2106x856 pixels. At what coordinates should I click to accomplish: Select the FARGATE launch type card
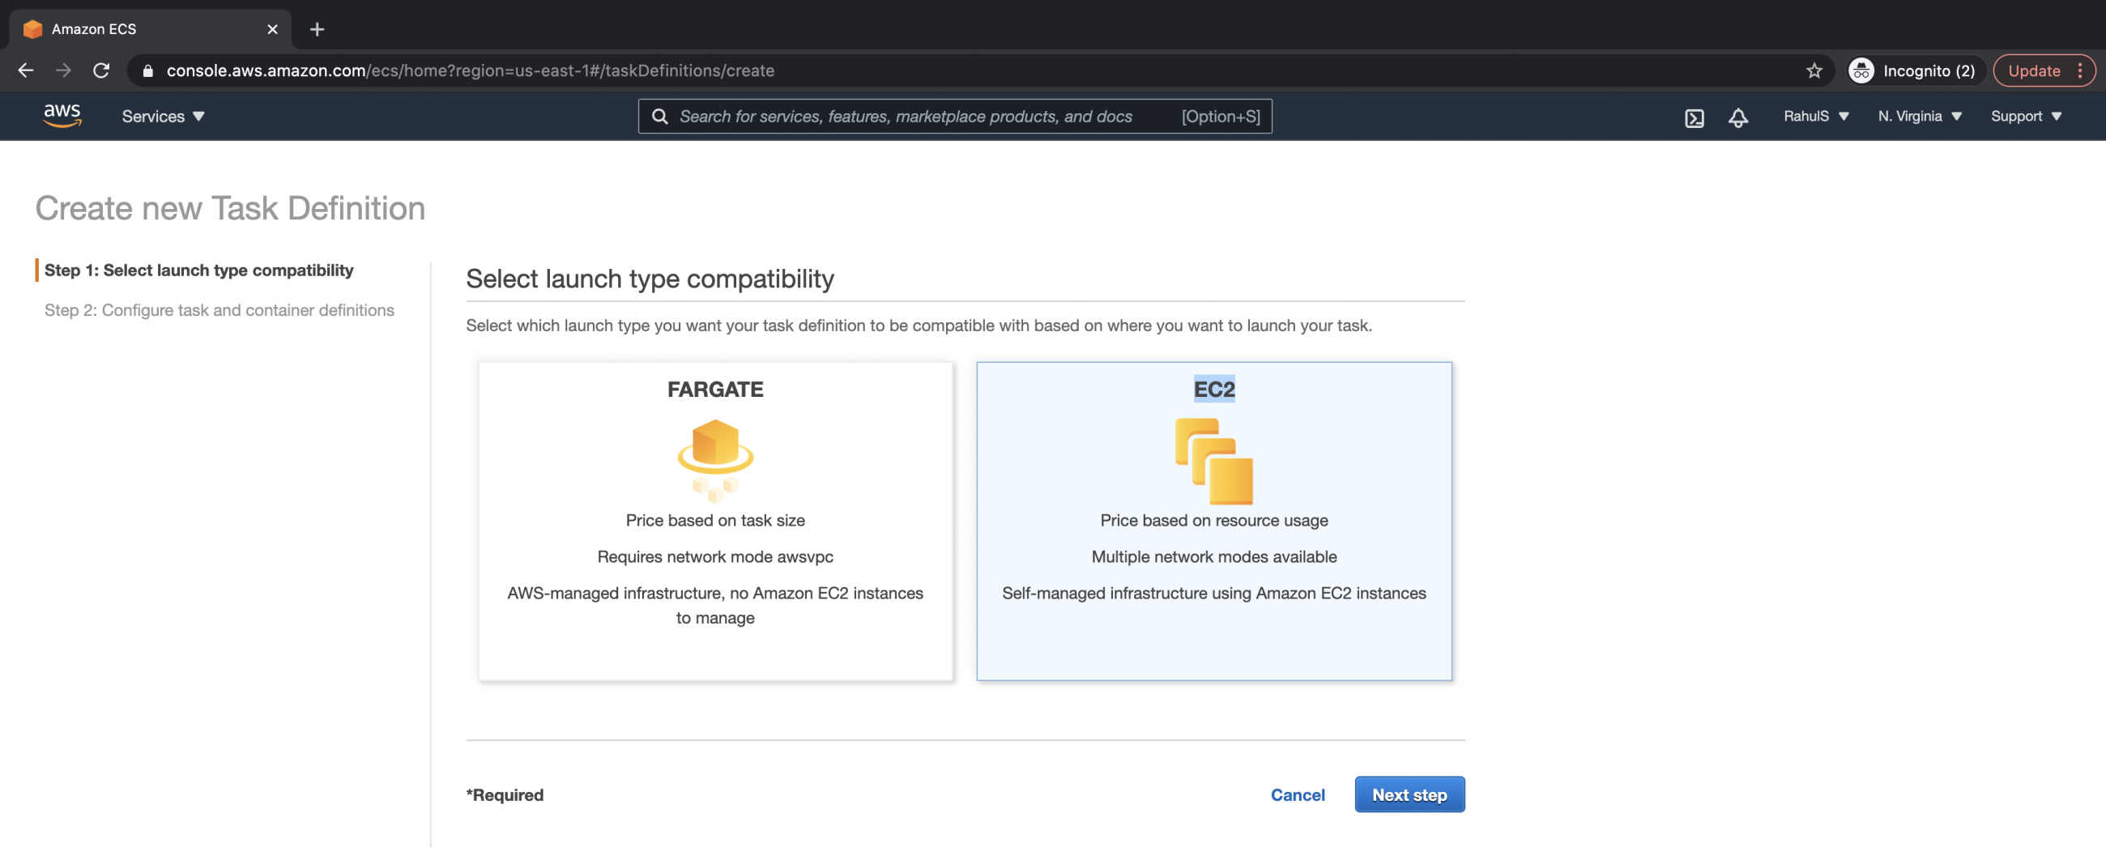coord(715,521)
